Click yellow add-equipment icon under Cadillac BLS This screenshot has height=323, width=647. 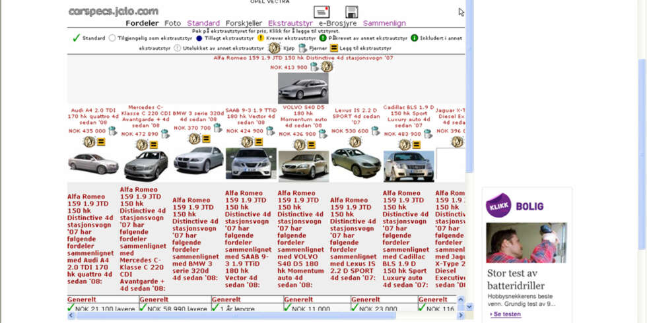coord(417,145)
